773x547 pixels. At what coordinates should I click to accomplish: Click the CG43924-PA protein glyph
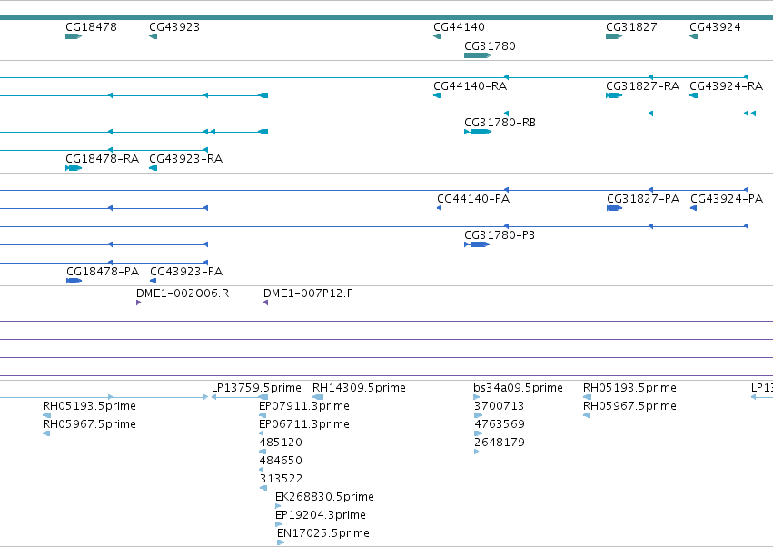click(694, 208)
